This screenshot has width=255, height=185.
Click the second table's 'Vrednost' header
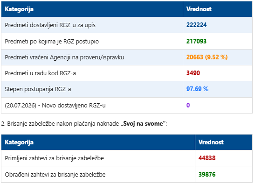pyautogui.click(x=211, y=142)
